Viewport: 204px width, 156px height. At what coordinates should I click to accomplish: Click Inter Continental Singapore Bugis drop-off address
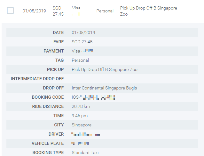point(104,88)
